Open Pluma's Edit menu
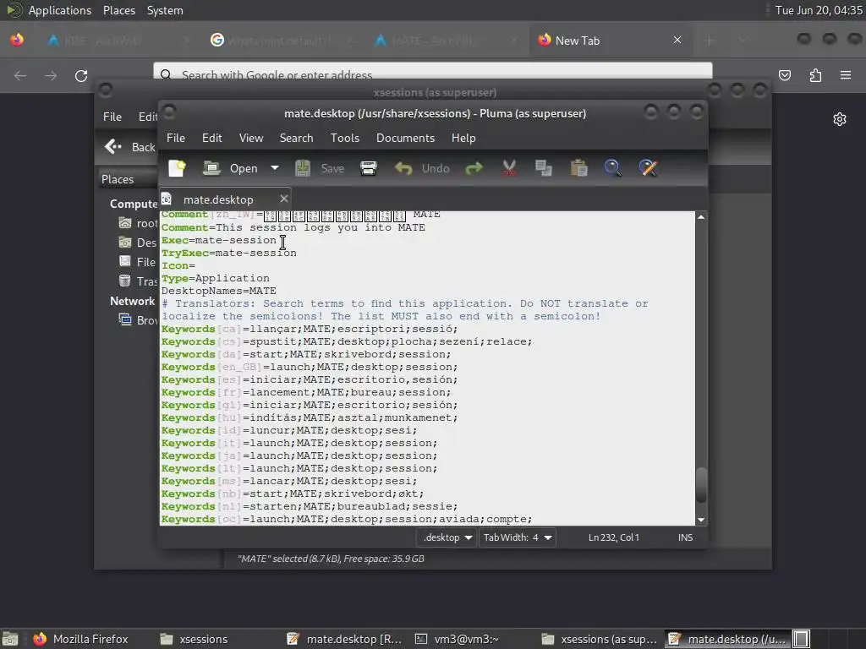Image resolution: width=866 pixels, height=649 pixels. [x=212, y=138]
